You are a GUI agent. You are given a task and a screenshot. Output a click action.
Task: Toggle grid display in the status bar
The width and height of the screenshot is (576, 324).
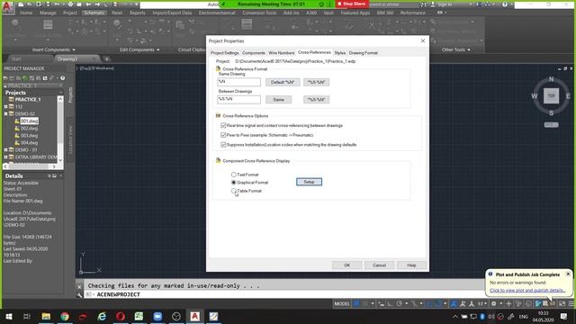(x=355, y=304)
